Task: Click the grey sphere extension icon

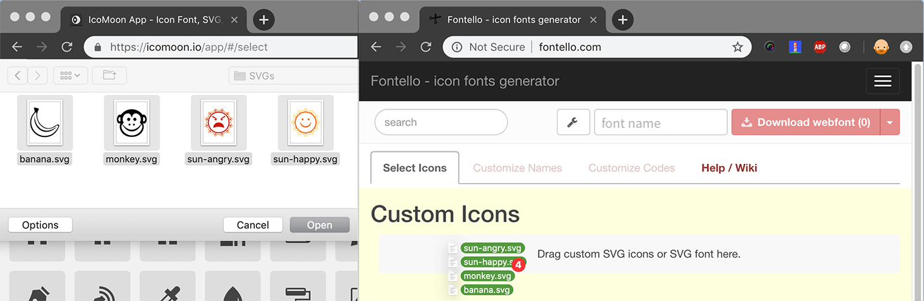Action: click(x=845, y=47)
